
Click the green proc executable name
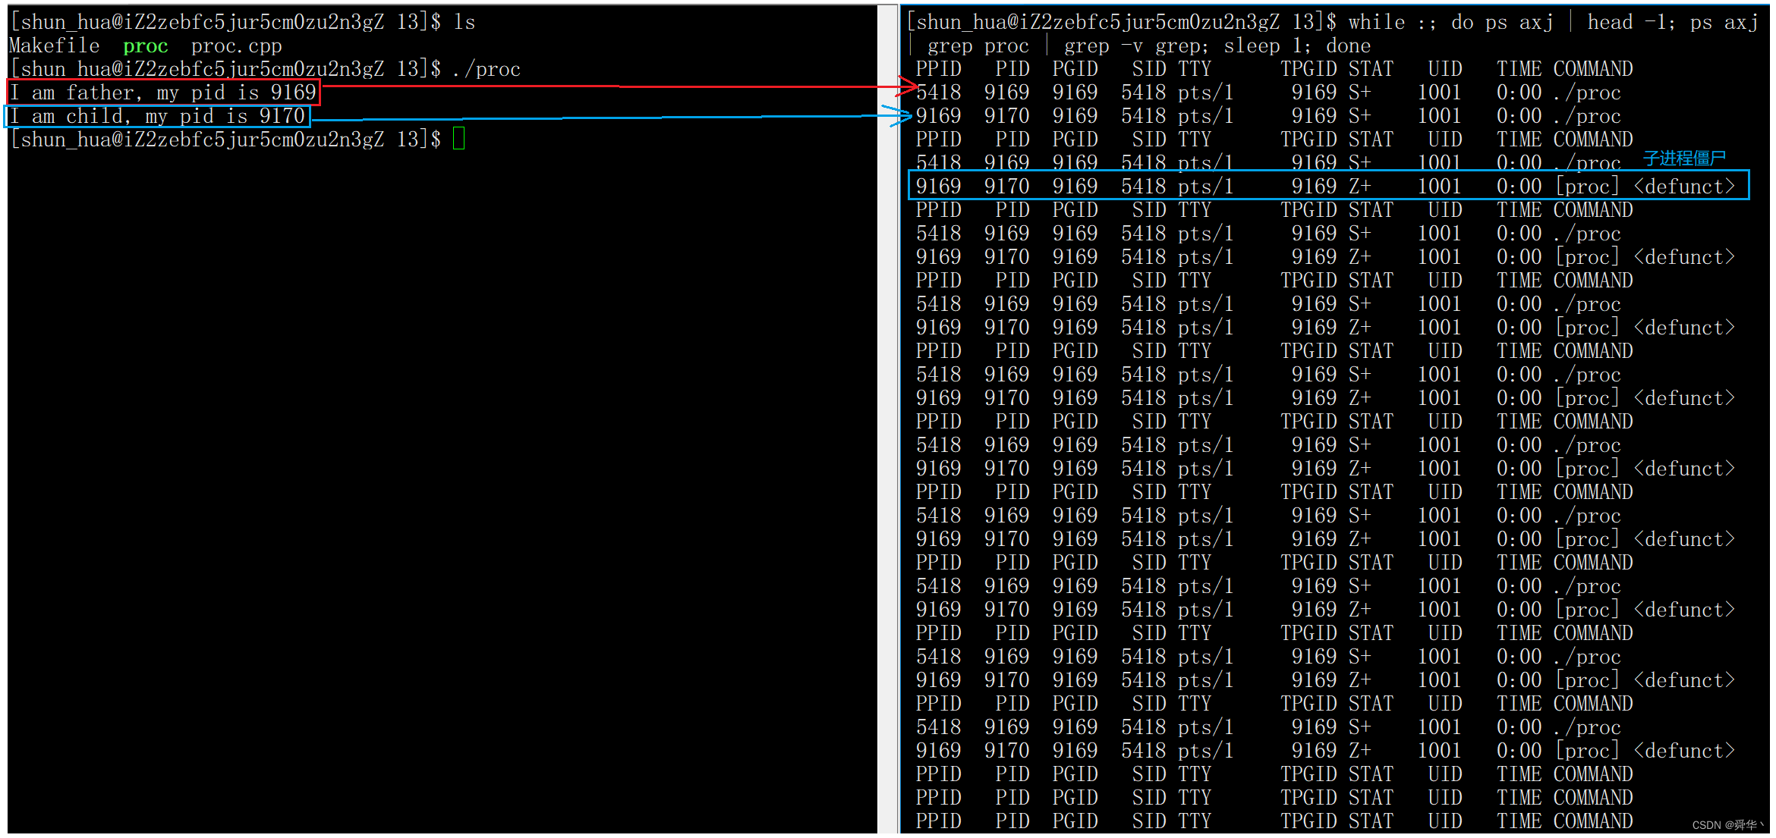pyautogui.click(x=145, y=46)
